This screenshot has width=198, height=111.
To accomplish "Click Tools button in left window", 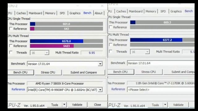I will click(x=55, y=105).
